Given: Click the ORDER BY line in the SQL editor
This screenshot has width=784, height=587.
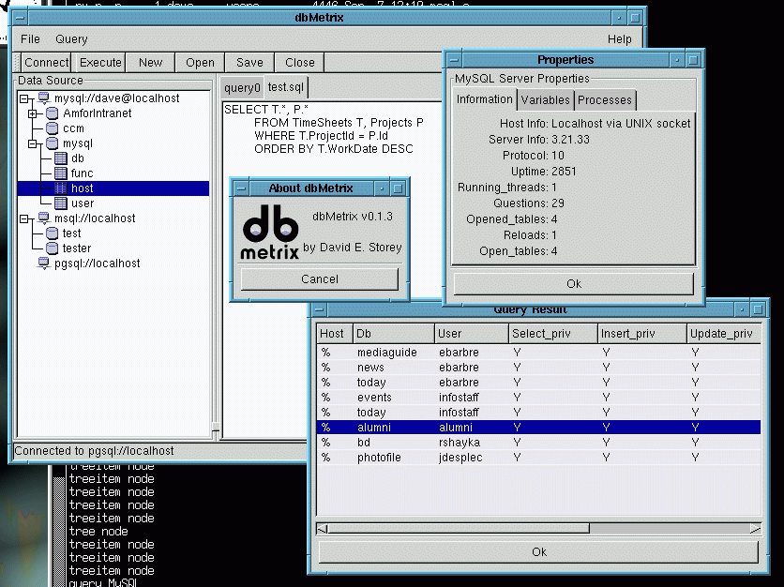Looking at the screenshot, I should click(x=334, y=149).
